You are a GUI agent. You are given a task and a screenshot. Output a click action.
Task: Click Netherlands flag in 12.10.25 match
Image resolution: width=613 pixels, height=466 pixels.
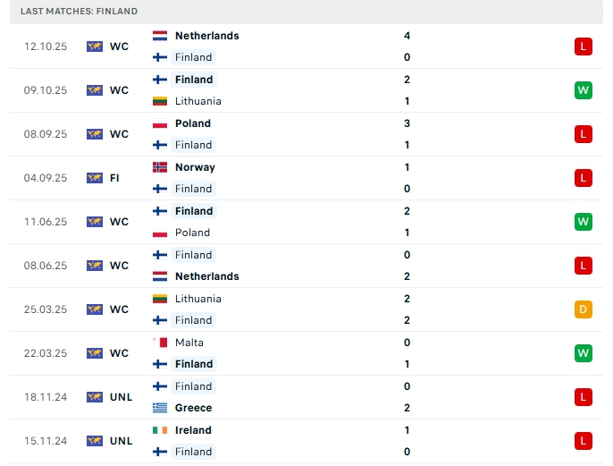(x=160, y=36)
